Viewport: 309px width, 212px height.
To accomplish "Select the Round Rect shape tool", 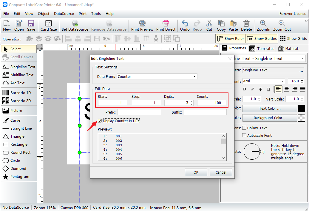I will [x=19, y=153].
